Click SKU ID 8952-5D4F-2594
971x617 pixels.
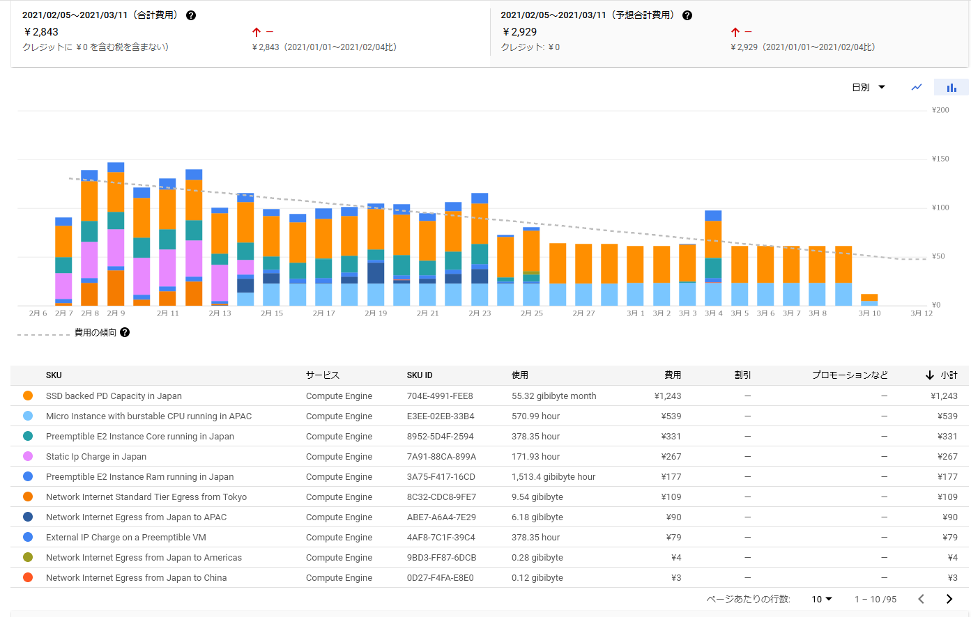441,436
